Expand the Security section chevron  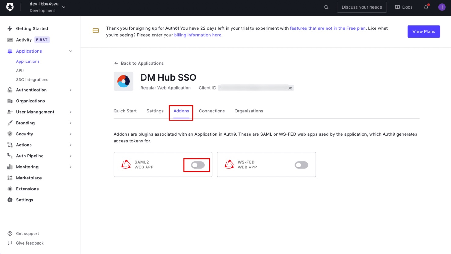(71, 134)
